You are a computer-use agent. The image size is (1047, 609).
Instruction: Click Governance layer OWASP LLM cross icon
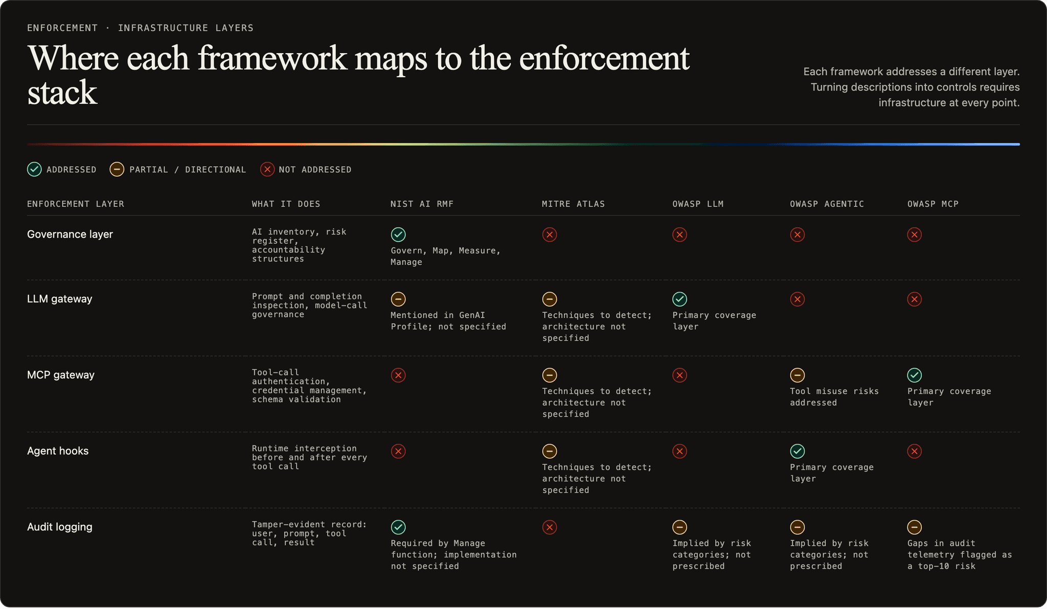coord(679,235)
